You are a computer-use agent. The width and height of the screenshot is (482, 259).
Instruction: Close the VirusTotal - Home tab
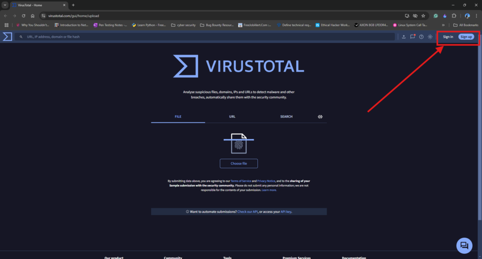(x=64, y=5)
